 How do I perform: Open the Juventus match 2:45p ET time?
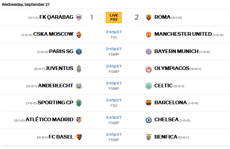(114, 66)
